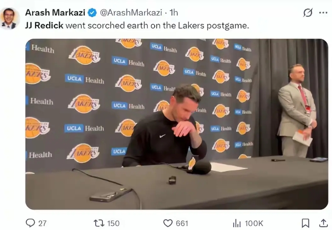Click the tweet text about Lakers postgame

(137, 25)
